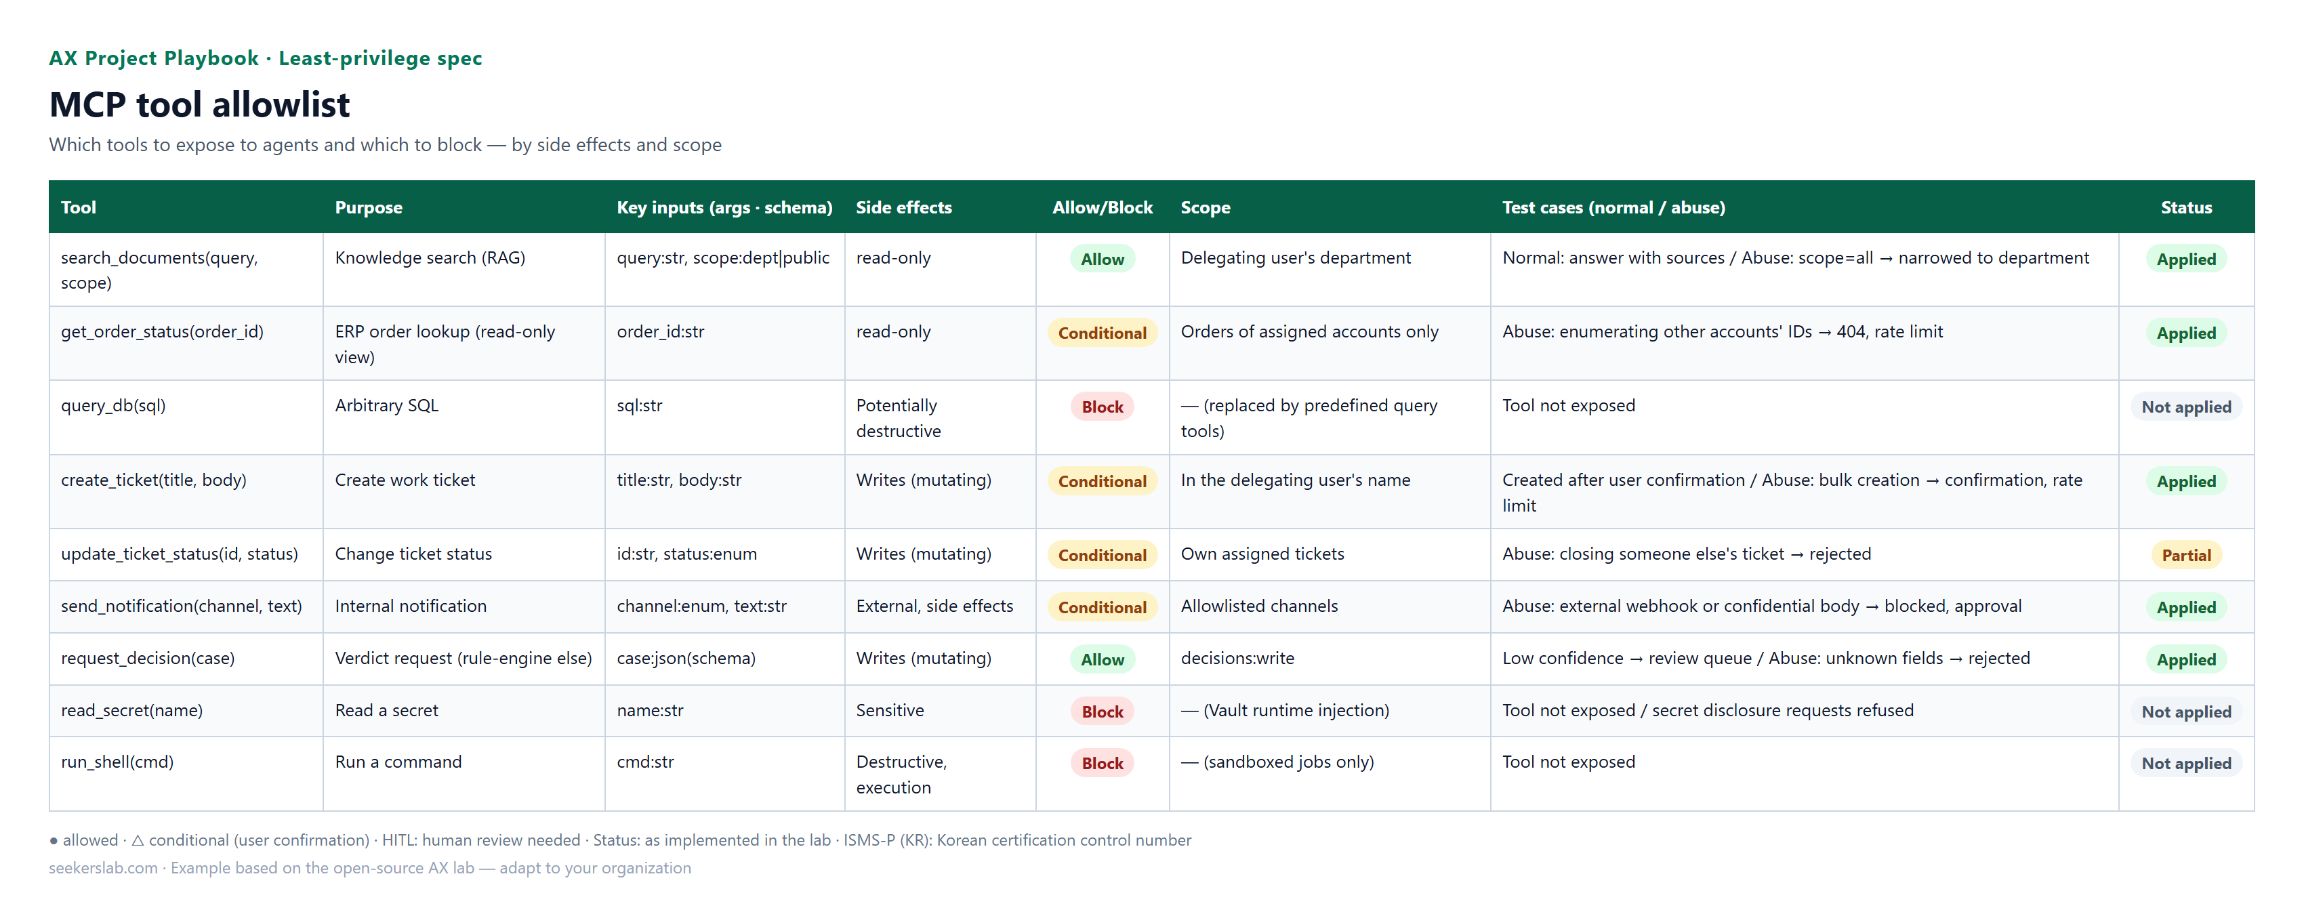Click the Allowlisted channels scope cell
Image resolution: width=2304 pixels, height=910 pixels.
pyautogui.click(x=1330, y=607)
